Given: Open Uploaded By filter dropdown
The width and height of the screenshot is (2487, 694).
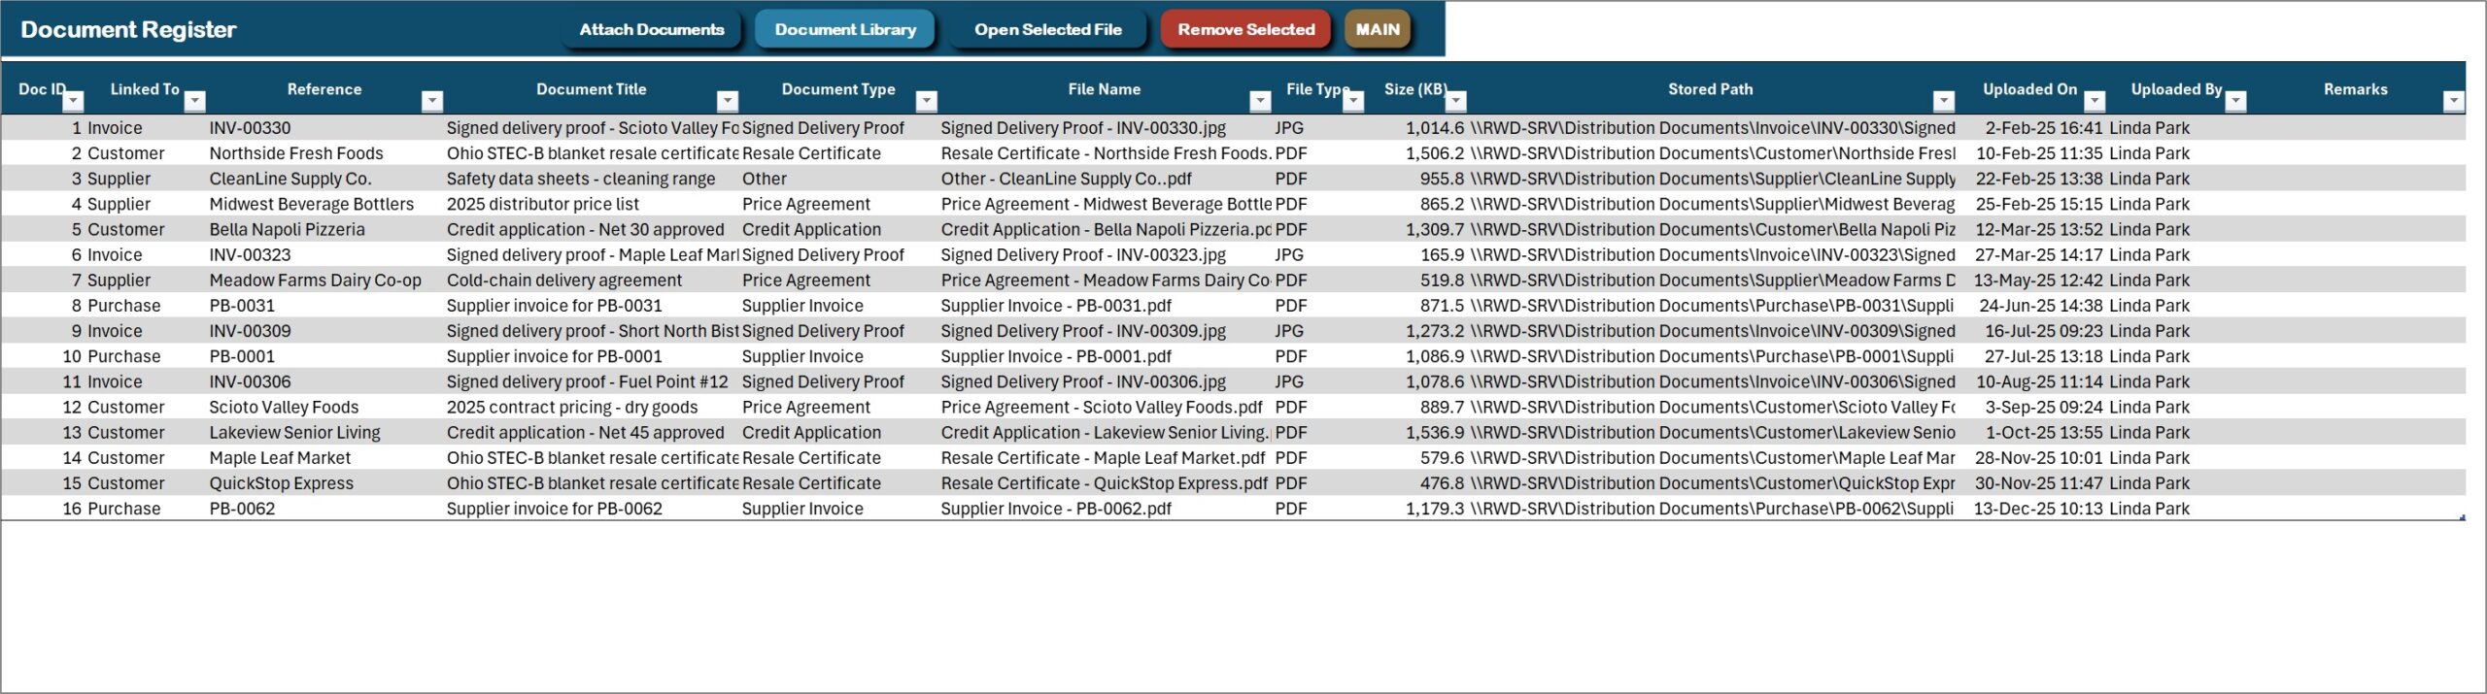Looking at the screenshot, I should pos(2236,101).
